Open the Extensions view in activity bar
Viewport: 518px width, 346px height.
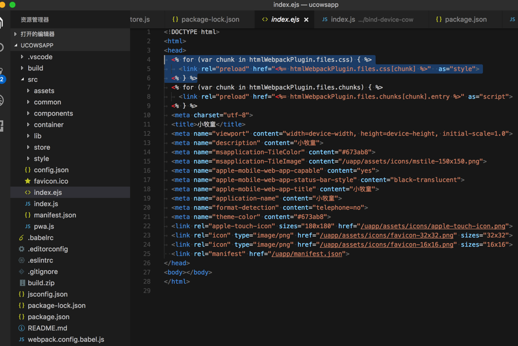[2, 126]
